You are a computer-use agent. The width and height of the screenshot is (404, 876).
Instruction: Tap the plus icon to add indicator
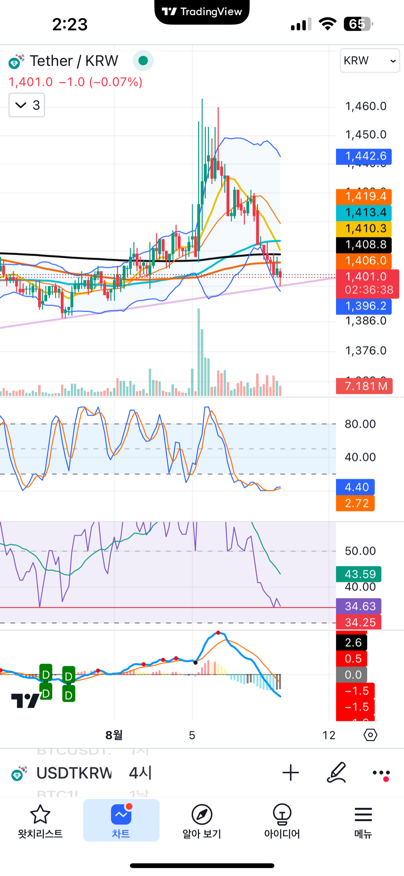coord(290,773)
